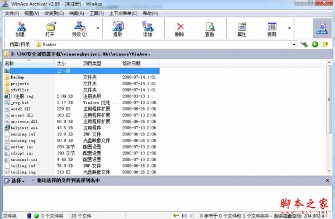This screenshot has width=335, height=219.
Task: Open the 改变到(C) menu
Action: tap(54, 13)
